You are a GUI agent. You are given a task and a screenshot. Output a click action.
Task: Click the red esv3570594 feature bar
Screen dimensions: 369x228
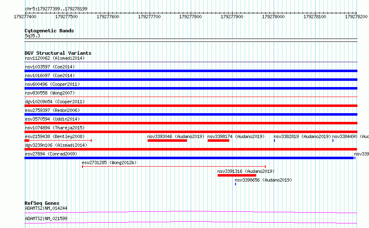(x=191, y=123)
